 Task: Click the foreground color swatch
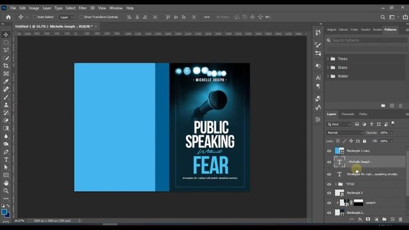pyautogui.click(x=4, y=211)
